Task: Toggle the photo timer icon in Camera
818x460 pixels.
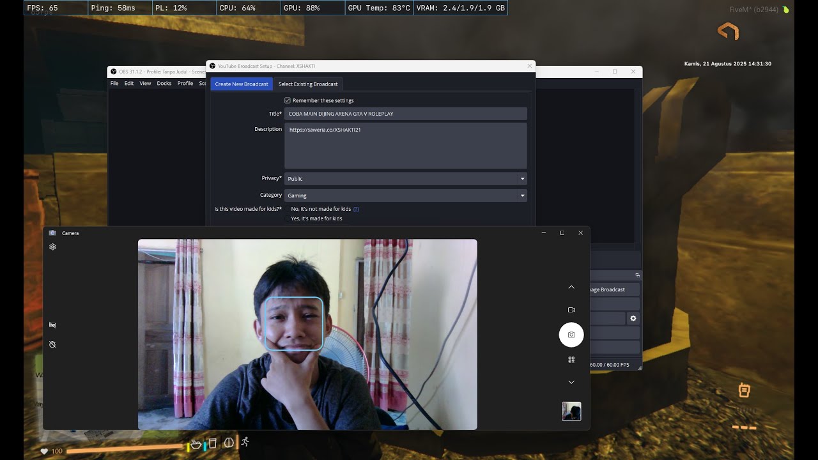Action: point(52,344)
